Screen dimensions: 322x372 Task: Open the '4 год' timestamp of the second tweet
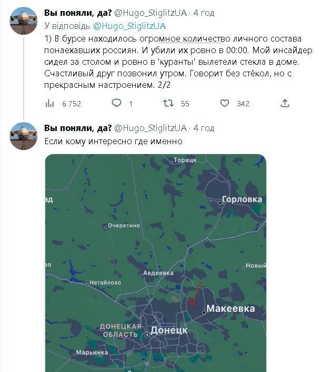point(204,128)
